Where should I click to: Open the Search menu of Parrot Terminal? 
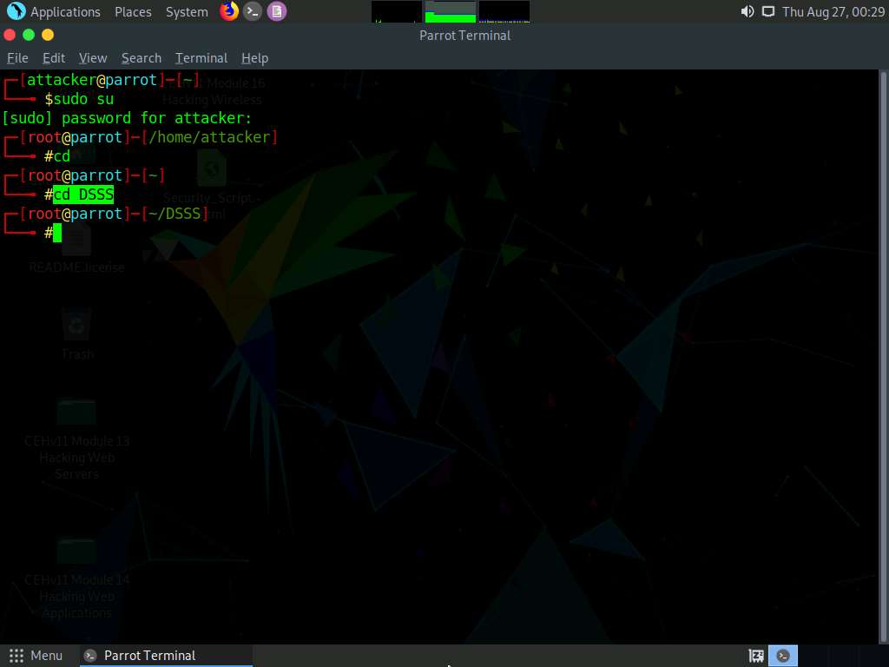(141, 57)
